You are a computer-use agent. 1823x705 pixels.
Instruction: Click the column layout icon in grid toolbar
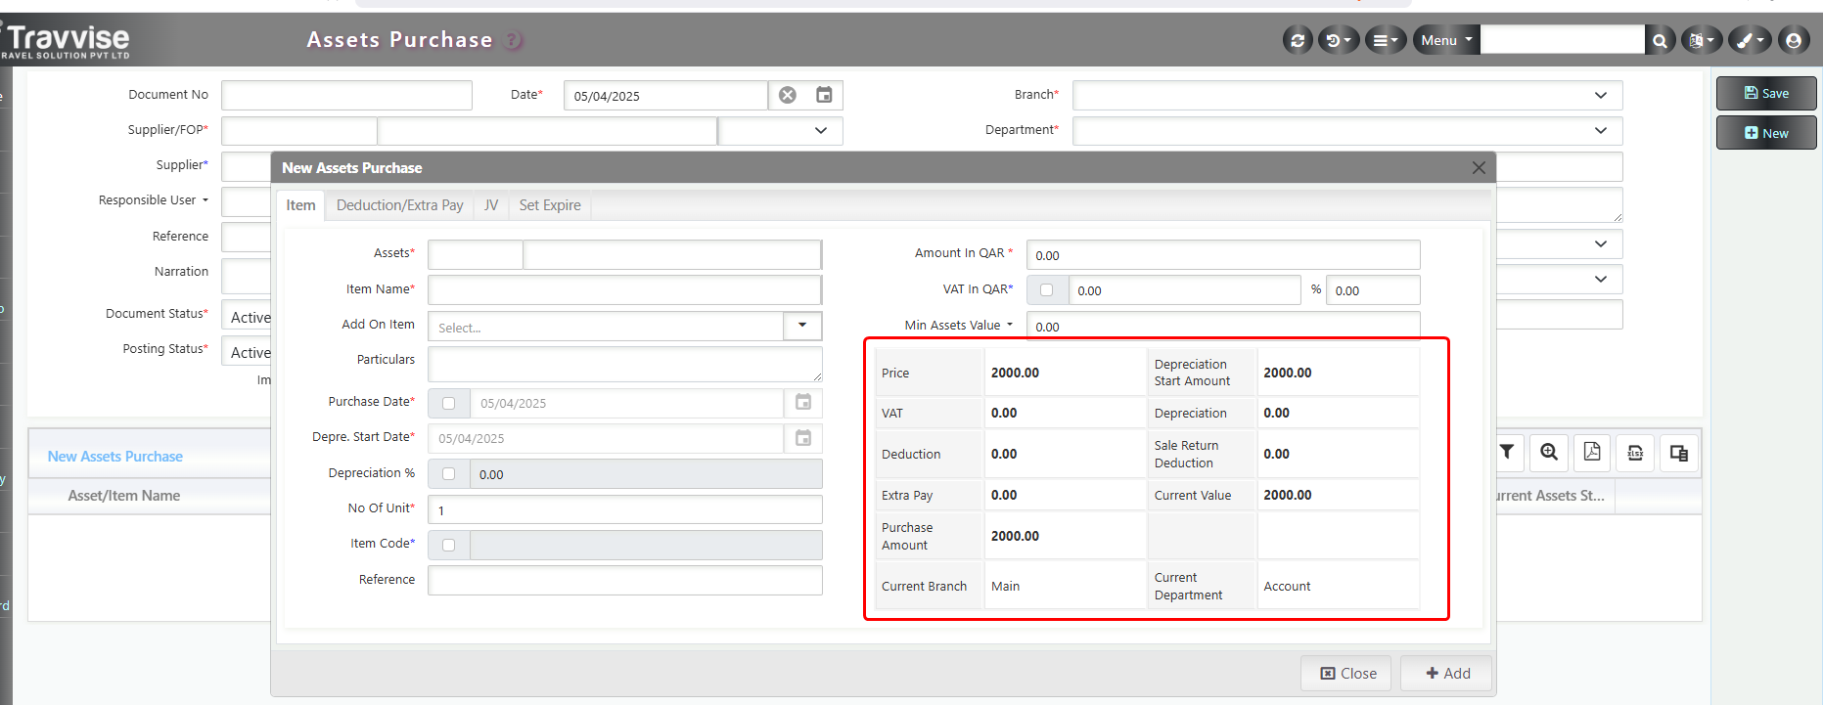click(1679, 452)
